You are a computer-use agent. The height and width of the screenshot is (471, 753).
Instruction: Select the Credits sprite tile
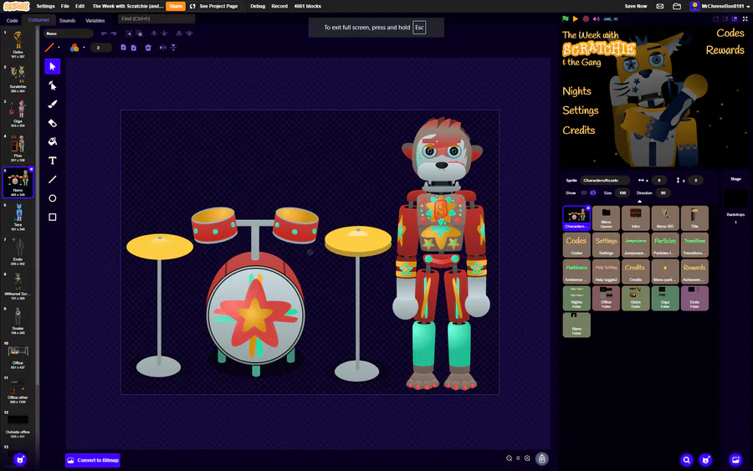[x=635, y=271]
